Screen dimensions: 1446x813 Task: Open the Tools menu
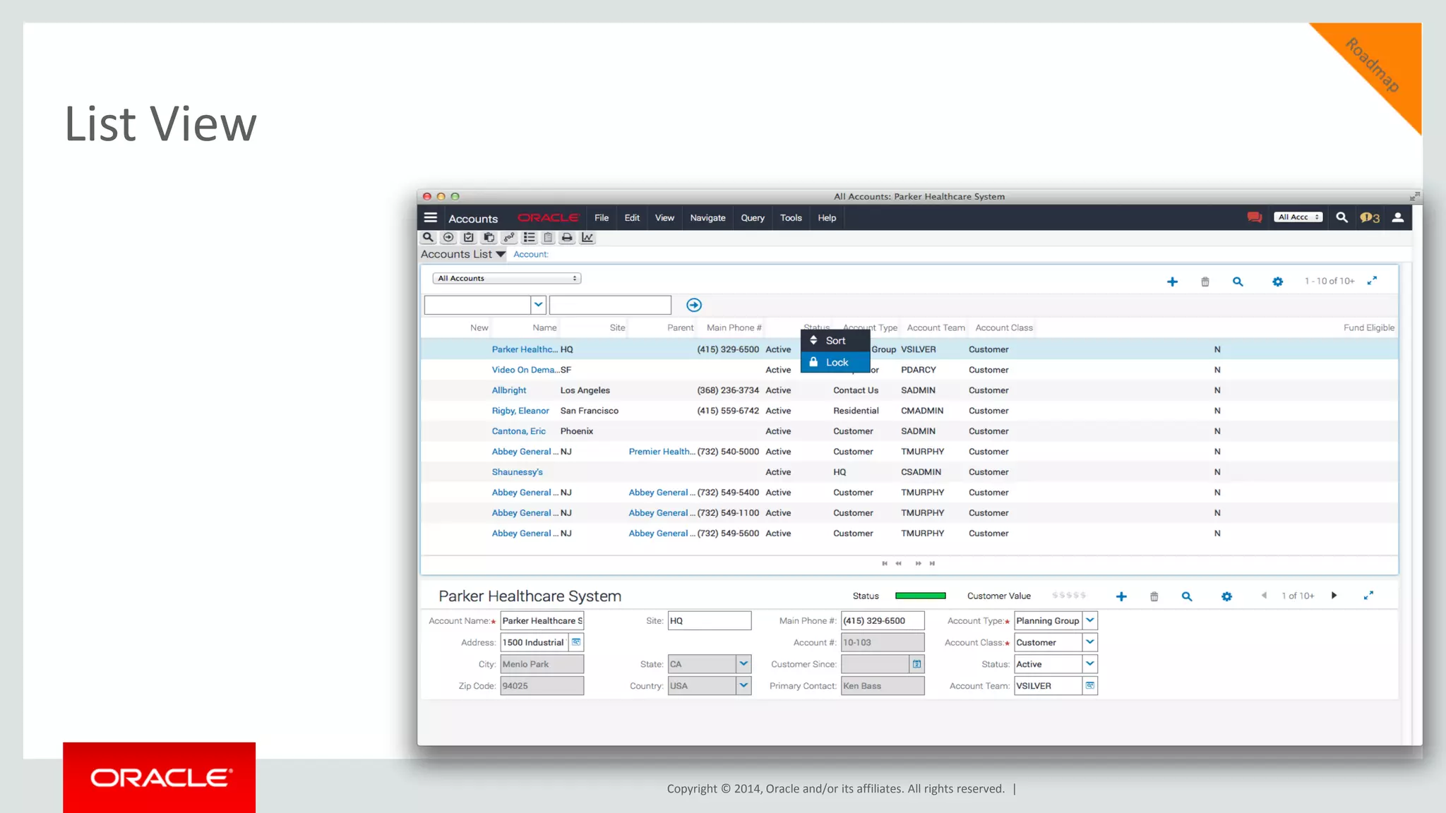coord(791,218)
